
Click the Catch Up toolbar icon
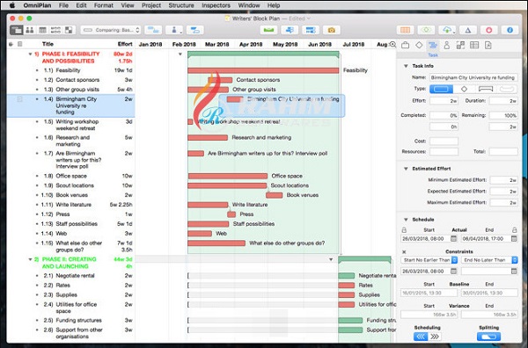[x=290, y=30]
